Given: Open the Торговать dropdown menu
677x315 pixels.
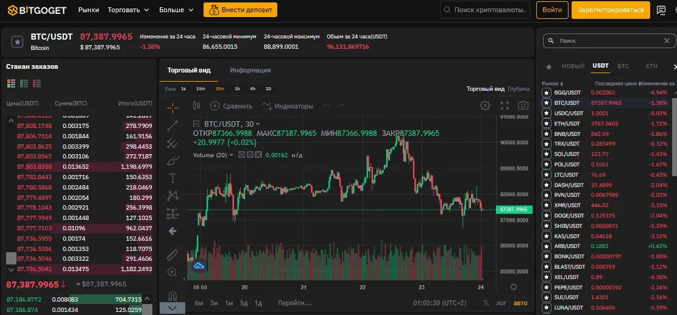Looking at the screenshot, I should point(128,10).
